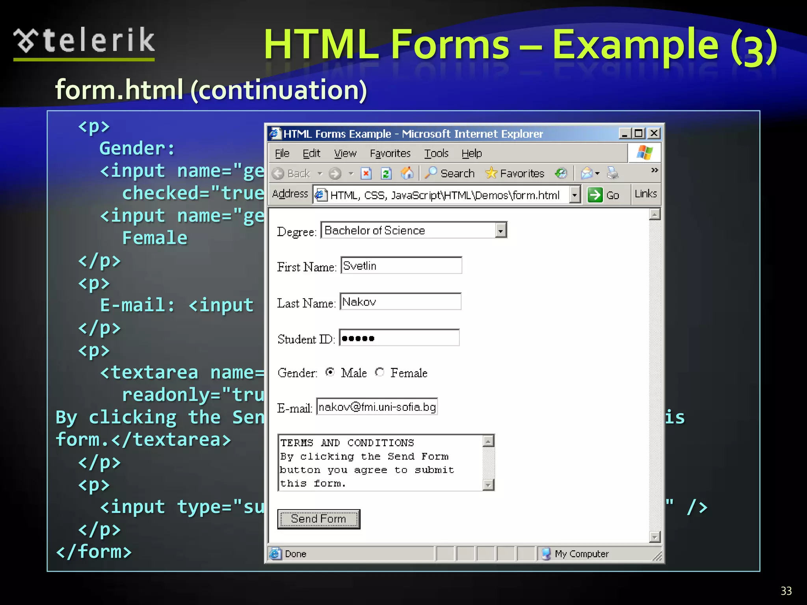Open the Favorites star toolbar button
Screen dimensions: 807x605
pos(491,173)
